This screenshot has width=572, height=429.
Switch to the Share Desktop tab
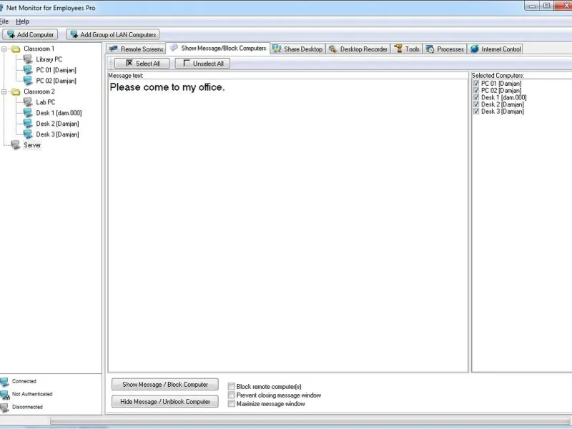(x=297, y=49)
